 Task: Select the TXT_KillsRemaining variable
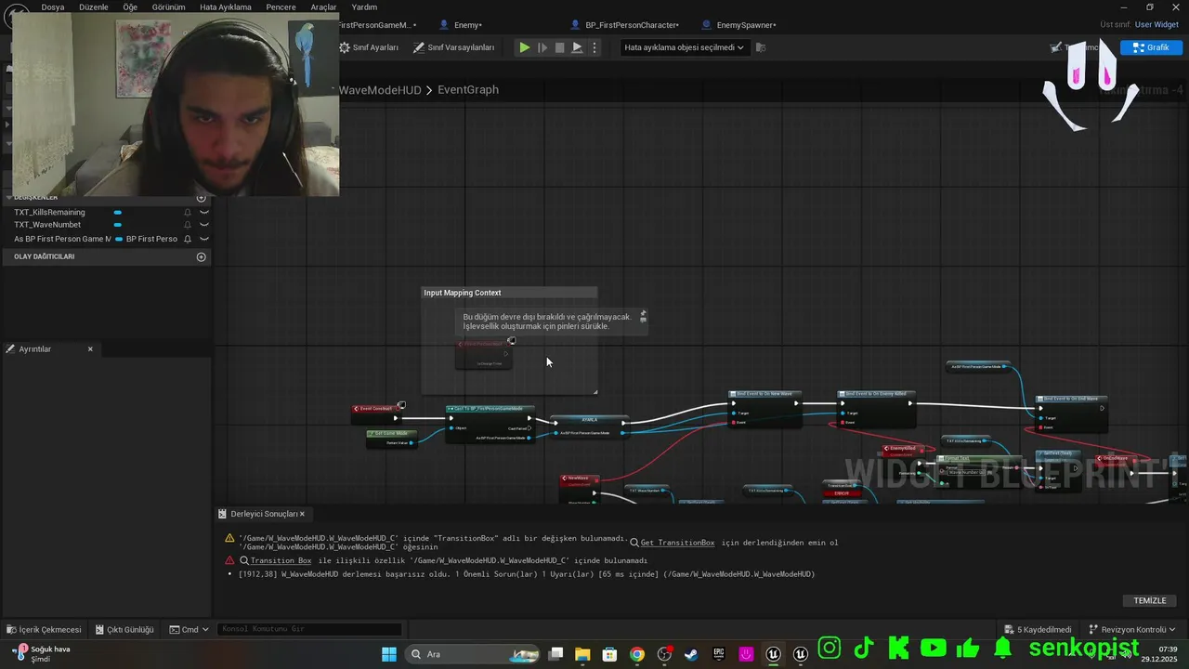(x=49, y=212)
